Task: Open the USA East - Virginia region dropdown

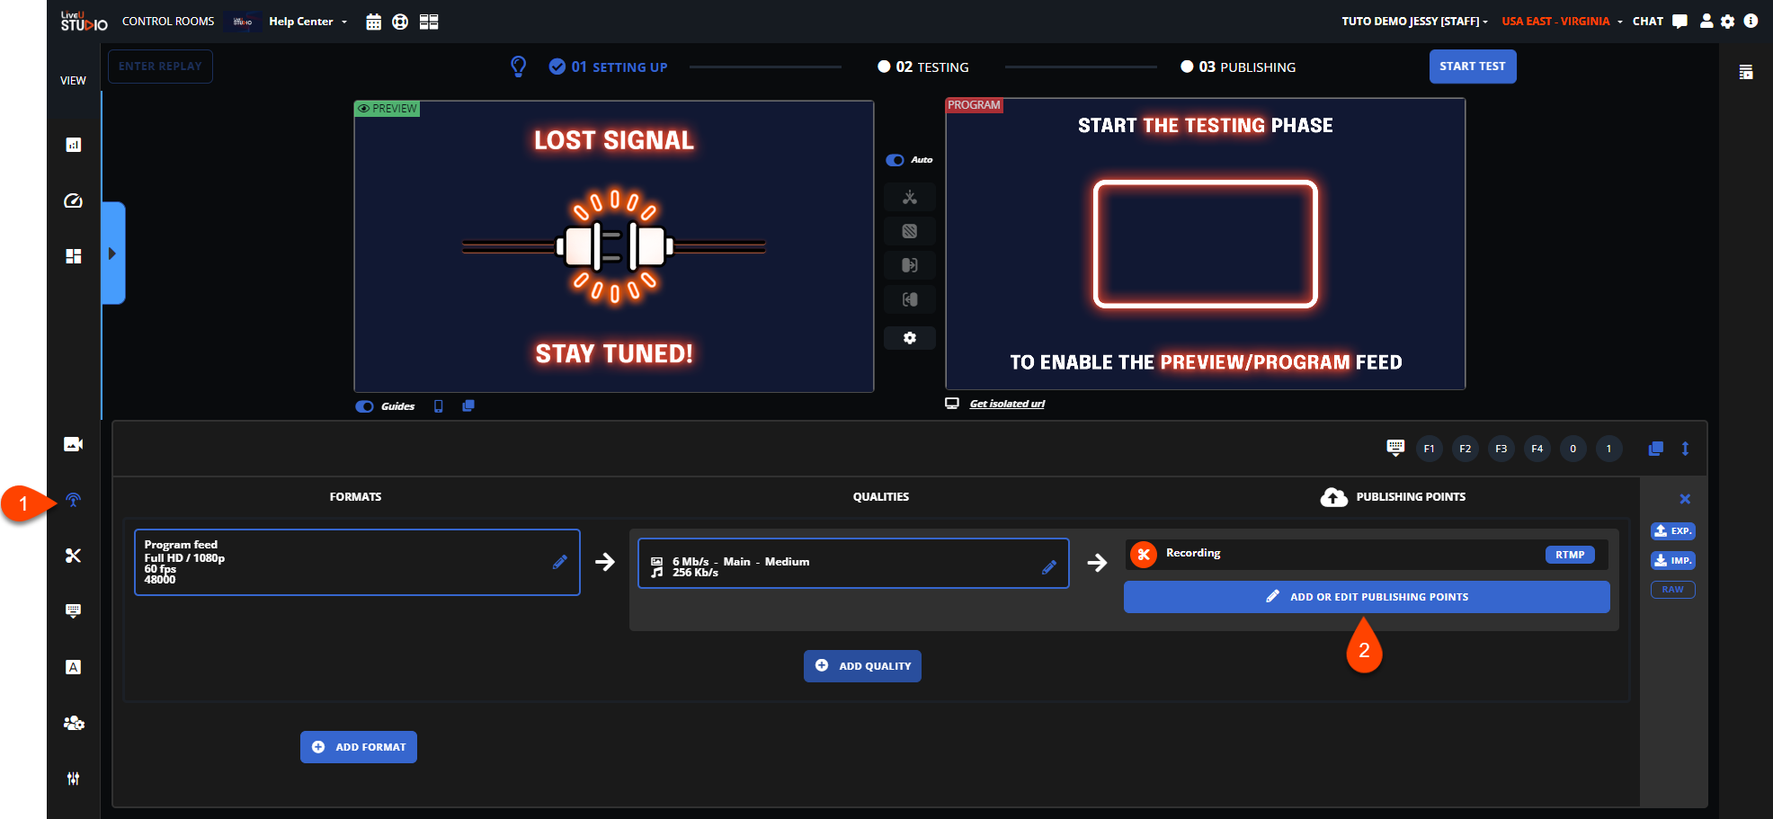Action: [1562, 22]
